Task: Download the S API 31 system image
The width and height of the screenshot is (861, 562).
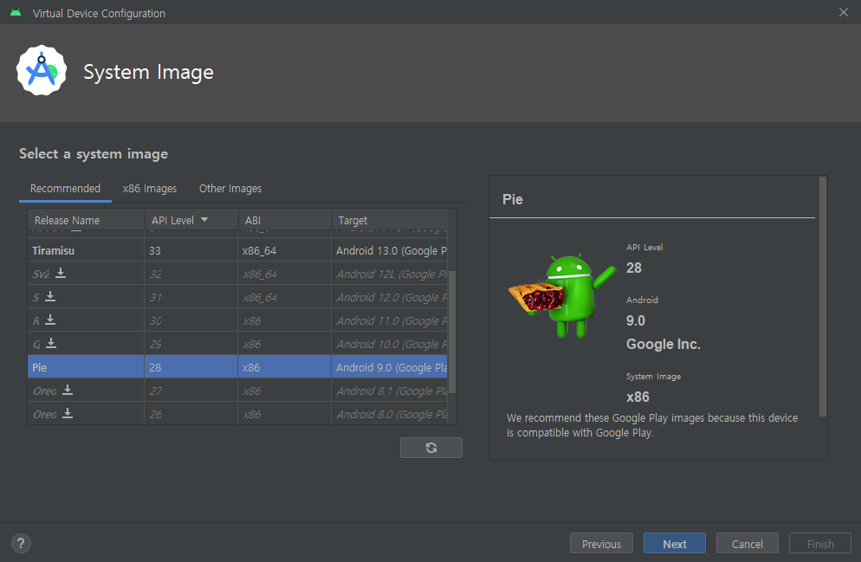Action: click(x=50, y=296)
